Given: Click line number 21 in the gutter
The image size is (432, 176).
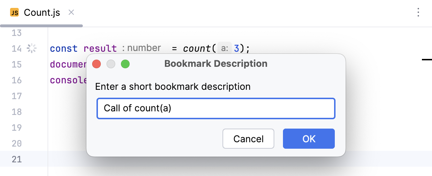Looking at the screenshot, I should coord(17,159).
